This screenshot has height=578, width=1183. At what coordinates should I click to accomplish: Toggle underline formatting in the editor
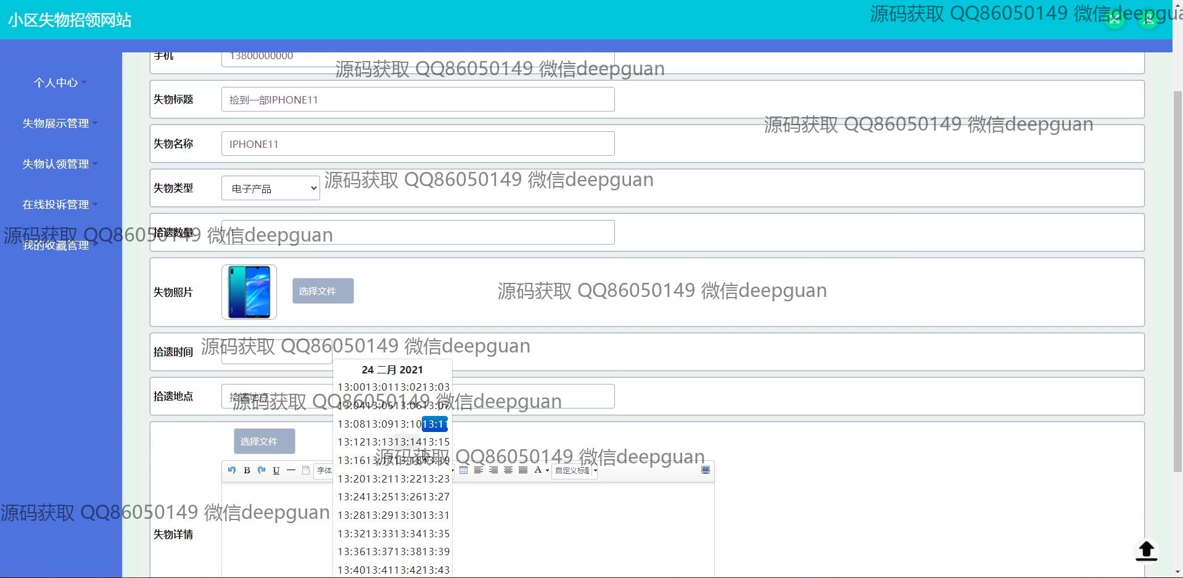pos(276,470)
